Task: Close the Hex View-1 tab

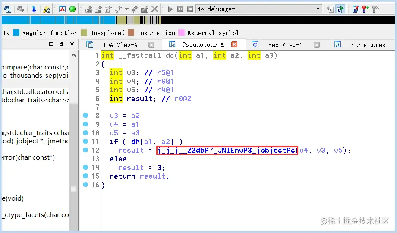Action: point(316,45)
